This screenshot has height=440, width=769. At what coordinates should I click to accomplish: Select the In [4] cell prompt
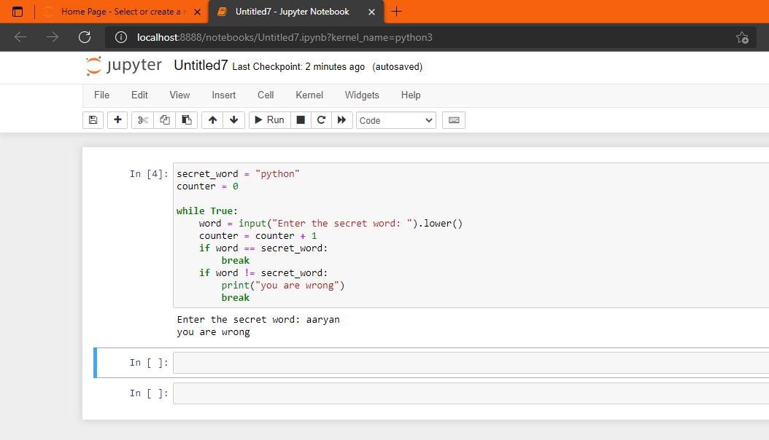[149, 174]
